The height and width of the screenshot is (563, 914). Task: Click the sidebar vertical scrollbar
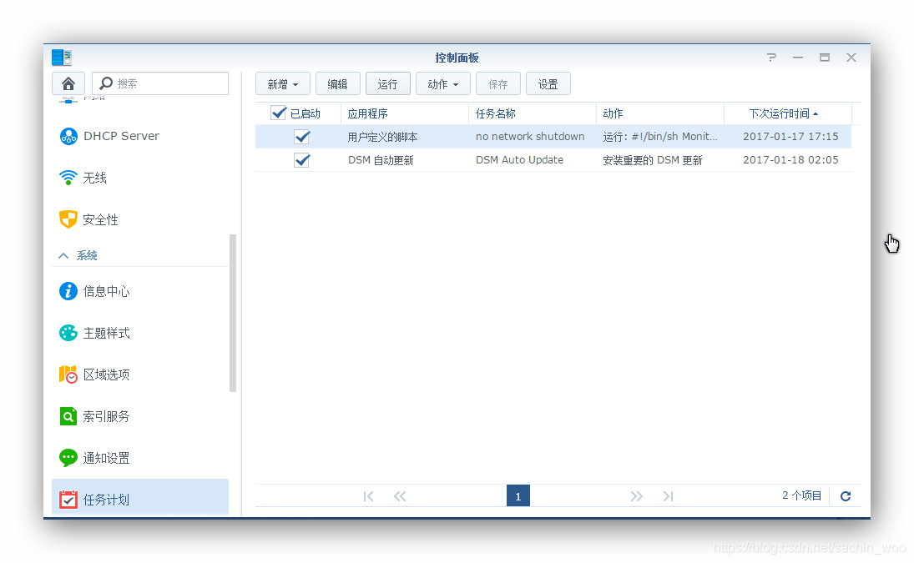(x=233, y=314)
